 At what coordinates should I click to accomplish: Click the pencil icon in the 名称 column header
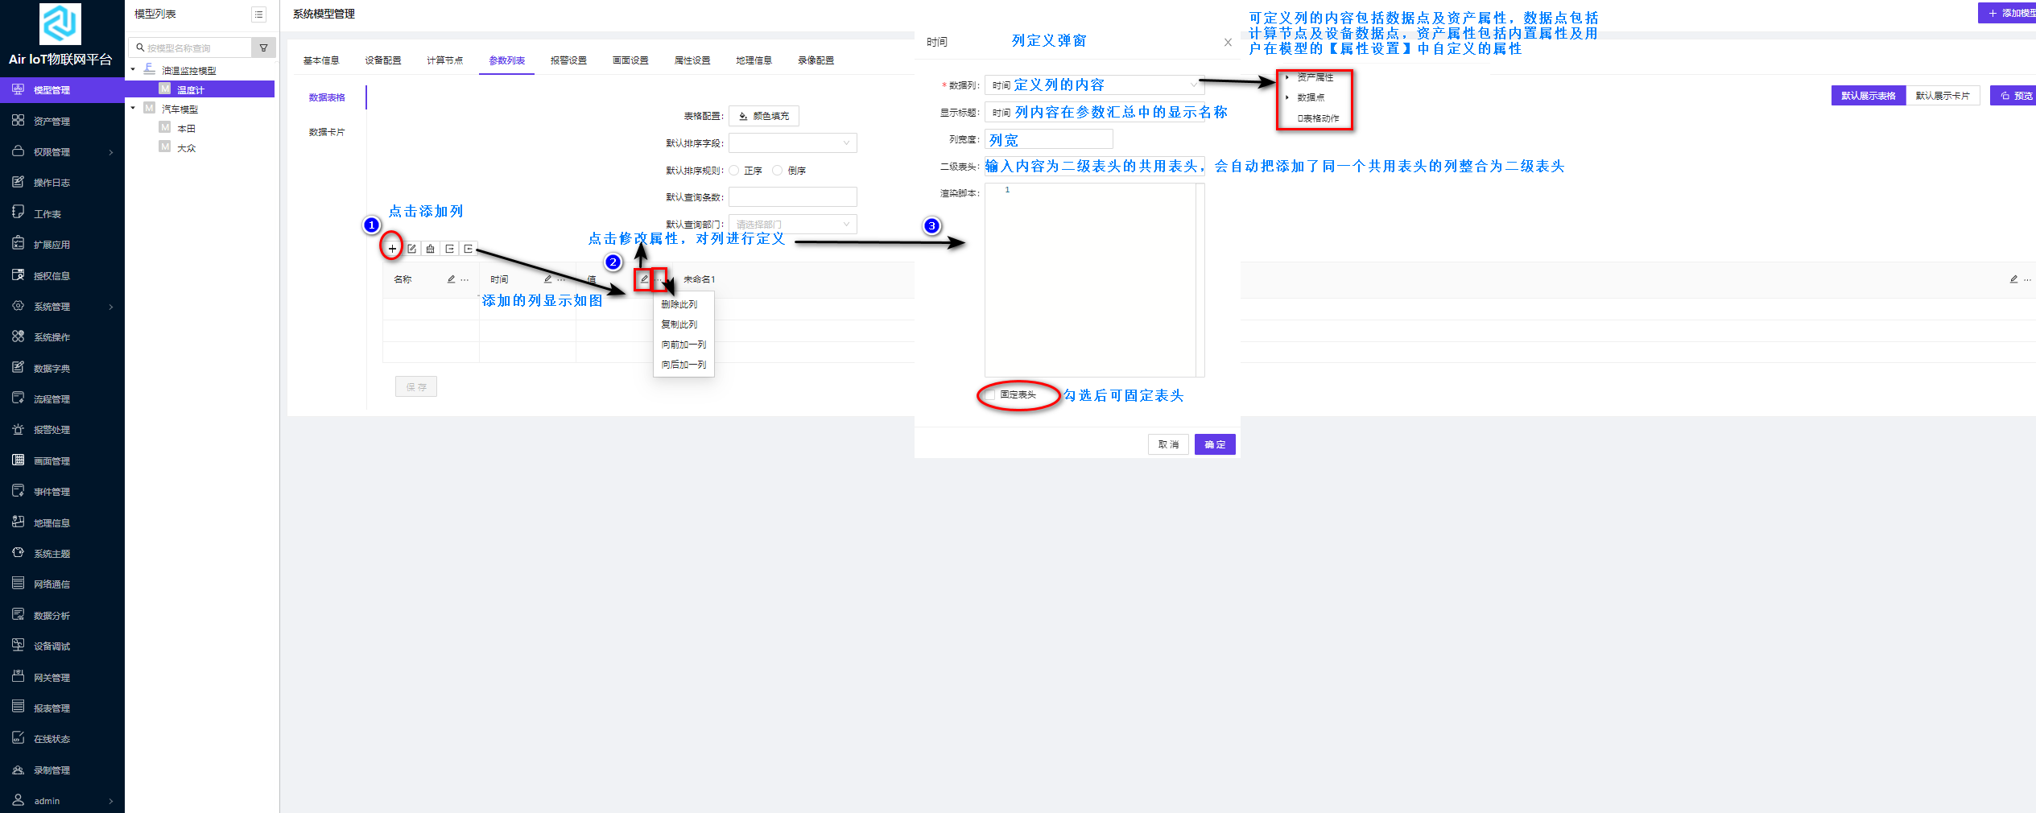tap(451, 279)
